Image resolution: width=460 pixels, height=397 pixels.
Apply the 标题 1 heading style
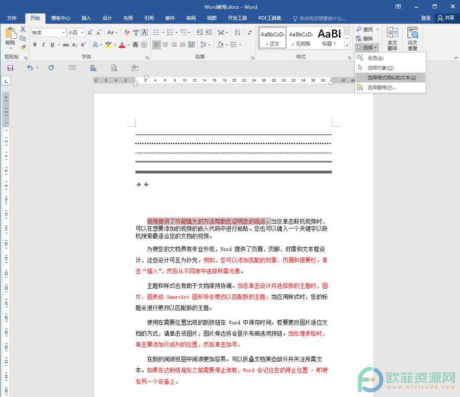pyautogui.click(x=329, y=38)
